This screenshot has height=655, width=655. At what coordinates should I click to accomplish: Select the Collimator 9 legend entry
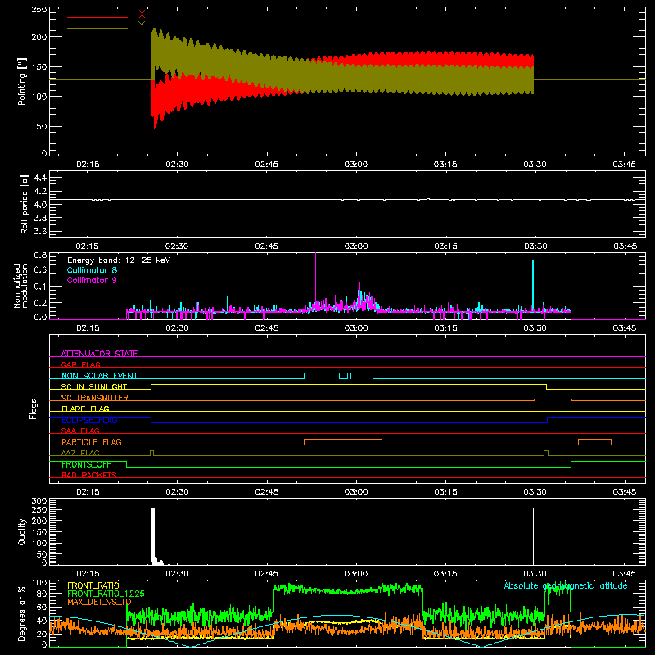pyautogui.click(x=92, y=280)
